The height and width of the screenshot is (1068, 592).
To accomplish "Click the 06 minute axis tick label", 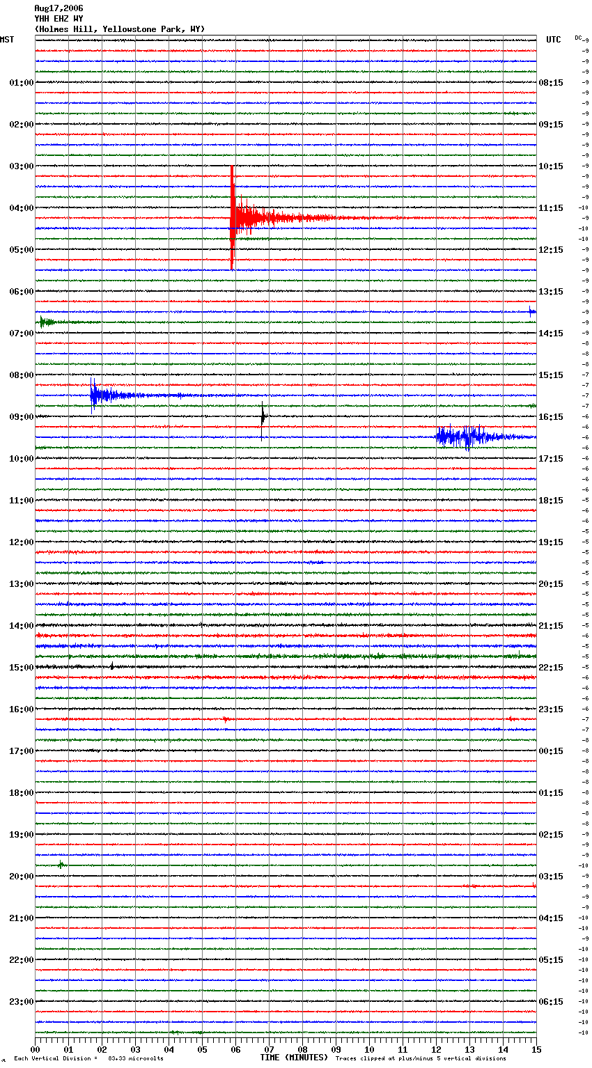I will (236, 1049).
